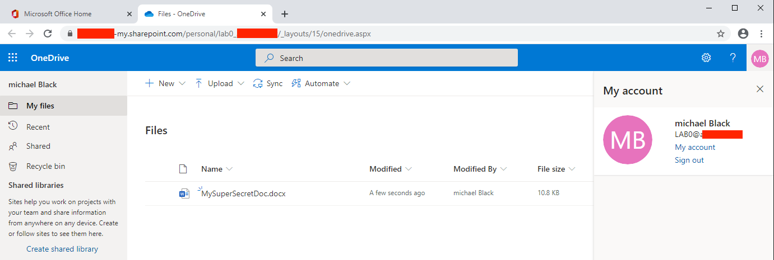Click the Shared people icon
774x260 pixels.
13,146
